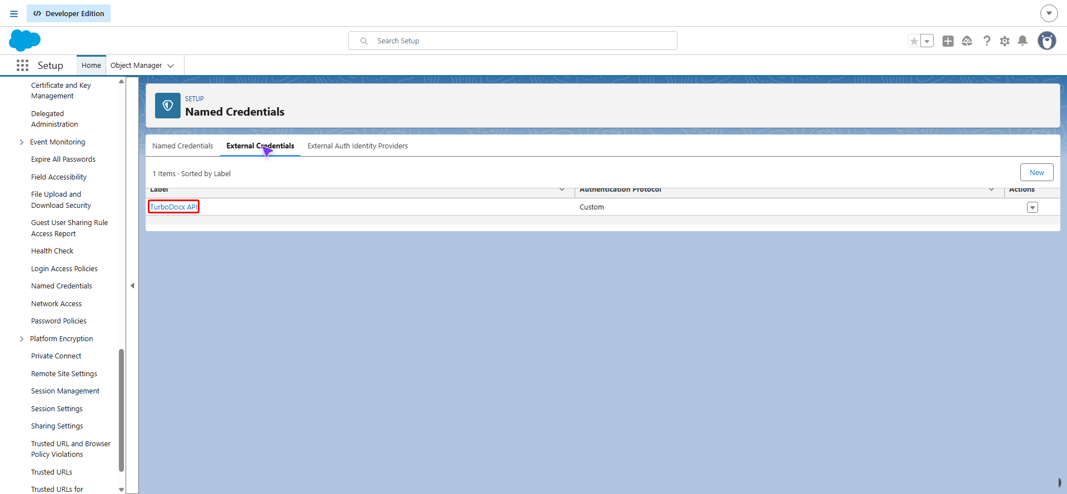Open the Trailhead guidance icon
Viewport: 1067px width, 494px height.
(967, 41)
